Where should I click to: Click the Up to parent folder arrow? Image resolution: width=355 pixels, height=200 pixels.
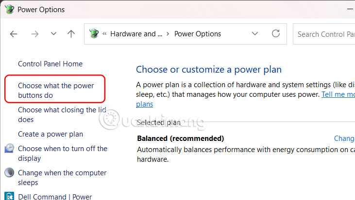pyautogui.click(x=71, y=34)
